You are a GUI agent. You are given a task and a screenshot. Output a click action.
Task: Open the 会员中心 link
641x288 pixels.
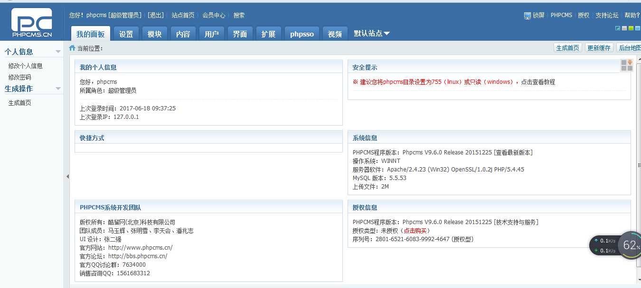[x=214, y=15]
